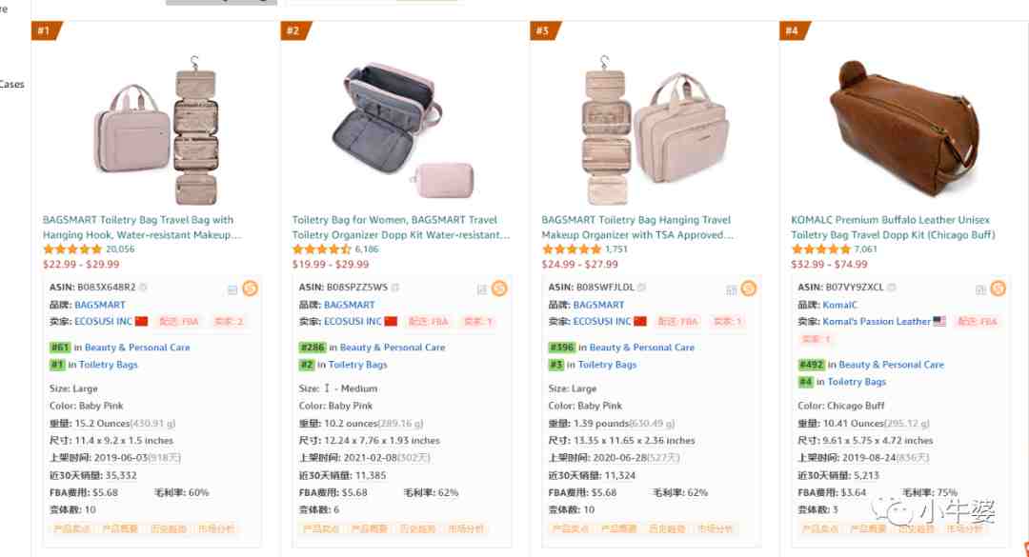Open the 20,056 star ratings on product #1

120,249
